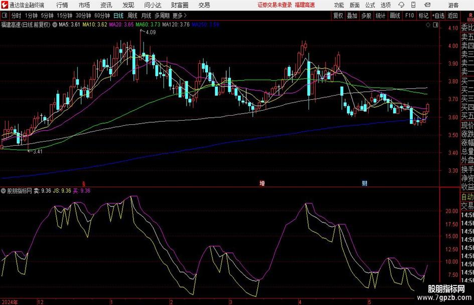Click the MA20: 3.65 indicator label
Screen dimensions: 474x305
[121, 25]
